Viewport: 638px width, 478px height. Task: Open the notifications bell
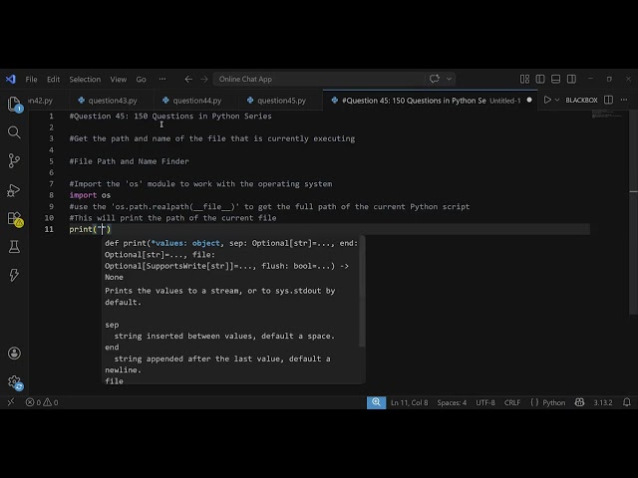tap(627, 402)
